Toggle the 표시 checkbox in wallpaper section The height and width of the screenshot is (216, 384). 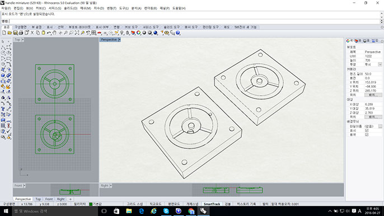[367, 130]
